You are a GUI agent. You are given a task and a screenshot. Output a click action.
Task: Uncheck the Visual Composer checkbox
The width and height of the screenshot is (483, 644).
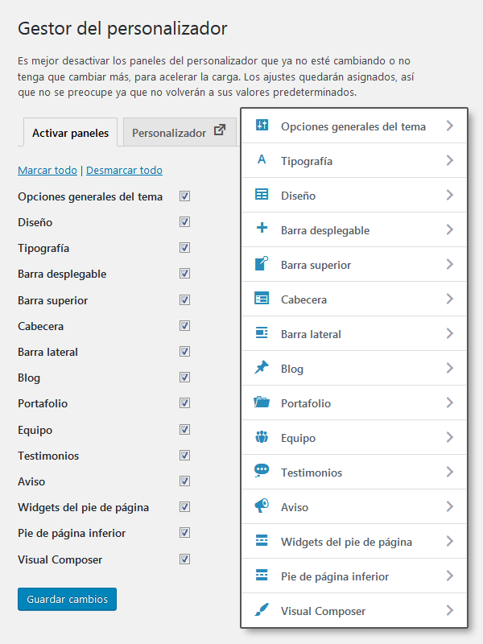click(x=185, y=559)
